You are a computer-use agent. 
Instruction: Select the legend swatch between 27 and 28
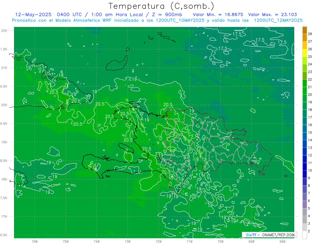[305, 38]
